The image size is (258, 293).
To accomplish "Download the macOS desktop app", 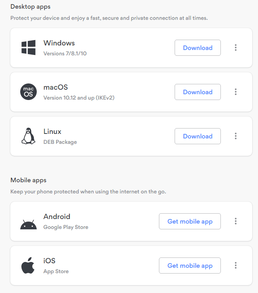I will point(197,92).
